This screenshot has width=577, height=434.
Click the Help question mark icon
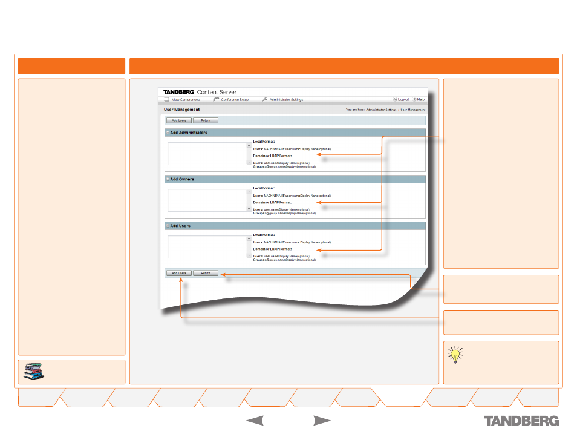[x=415, y=99]
